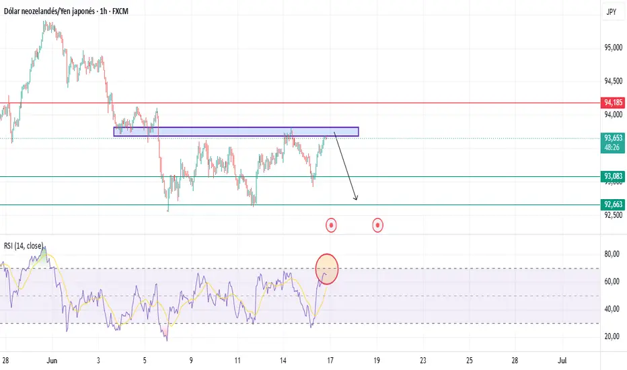This screenshot has width=627, height=370.
Task: Click the 80,00 RSI scale value
Action: click(x=612, y=254)
